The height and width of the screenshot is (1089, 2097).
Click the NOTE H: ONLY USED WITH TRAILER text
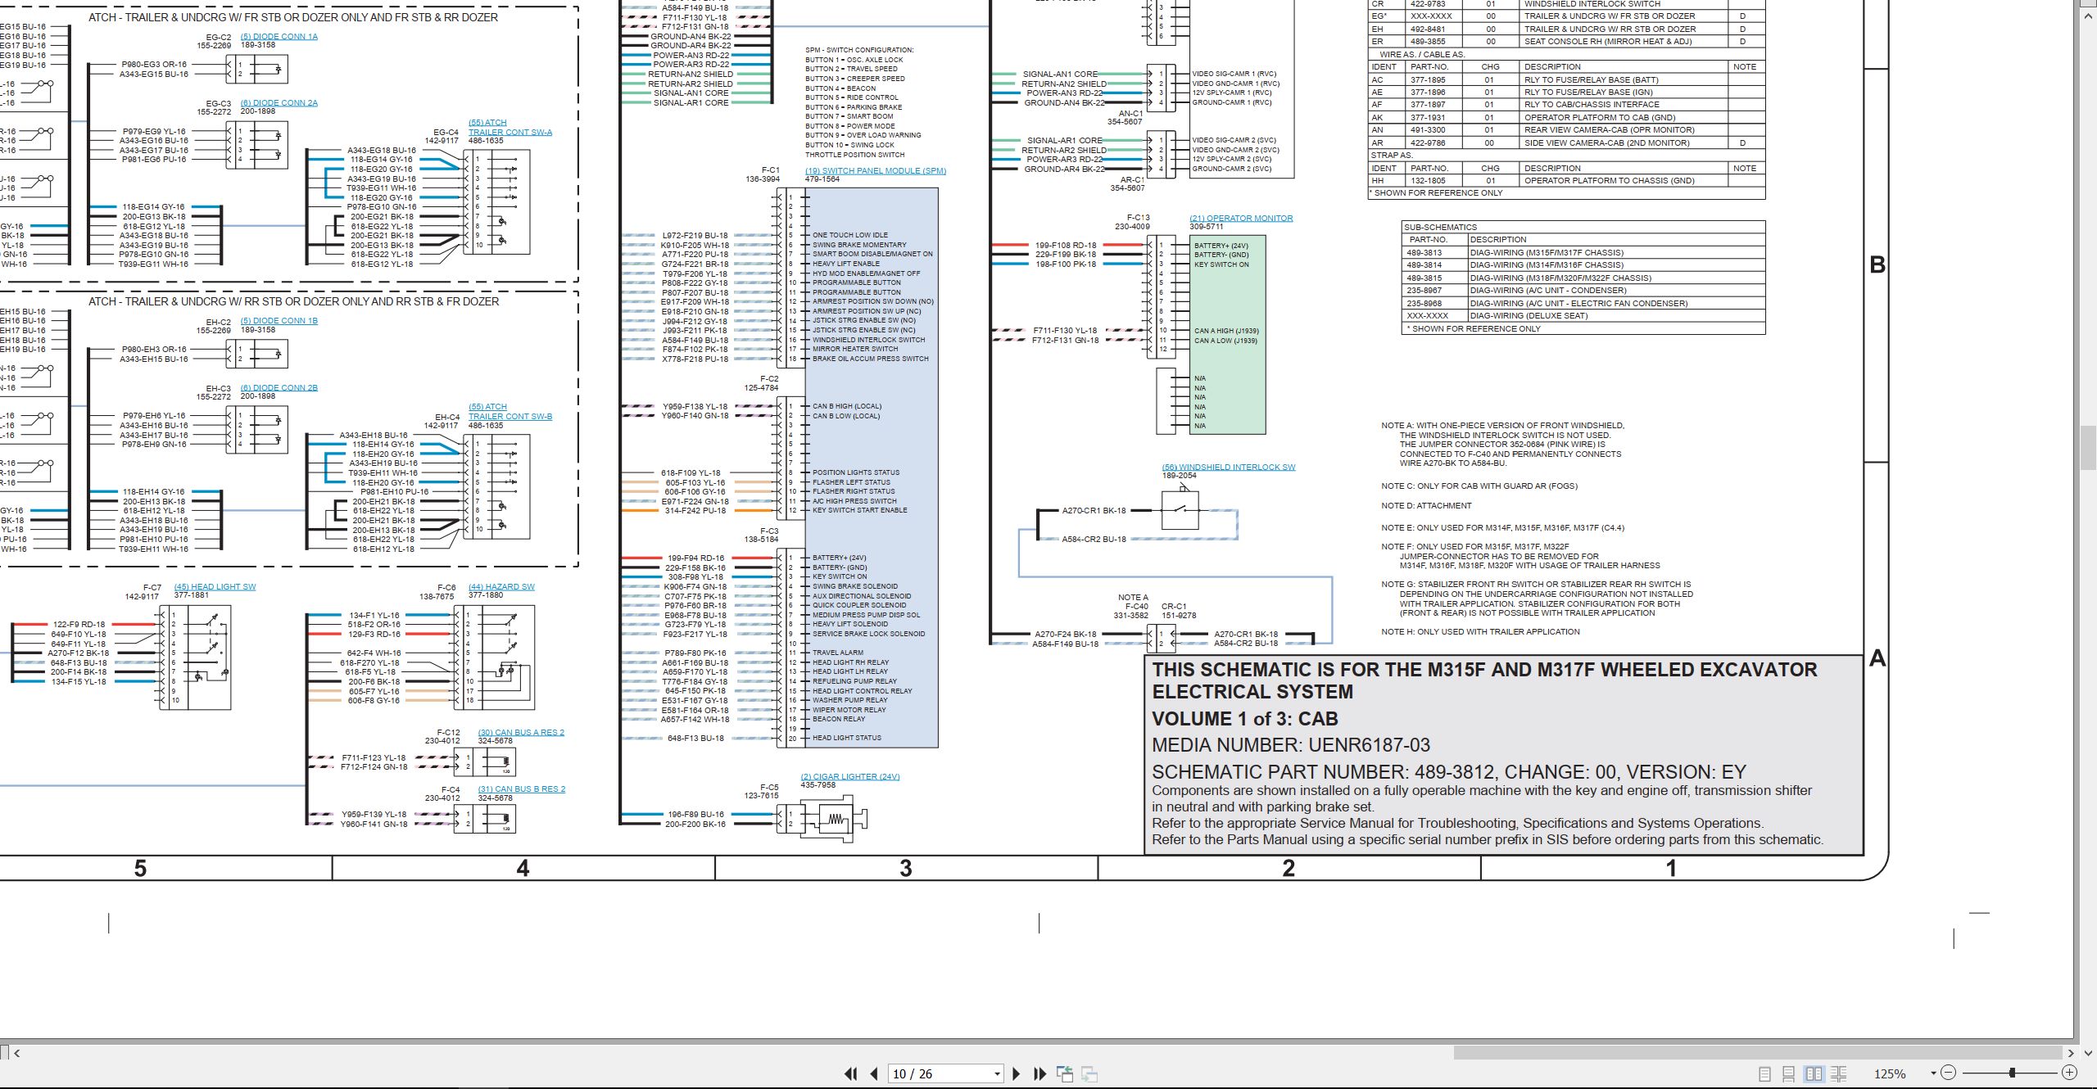(x=1480, y=632)
